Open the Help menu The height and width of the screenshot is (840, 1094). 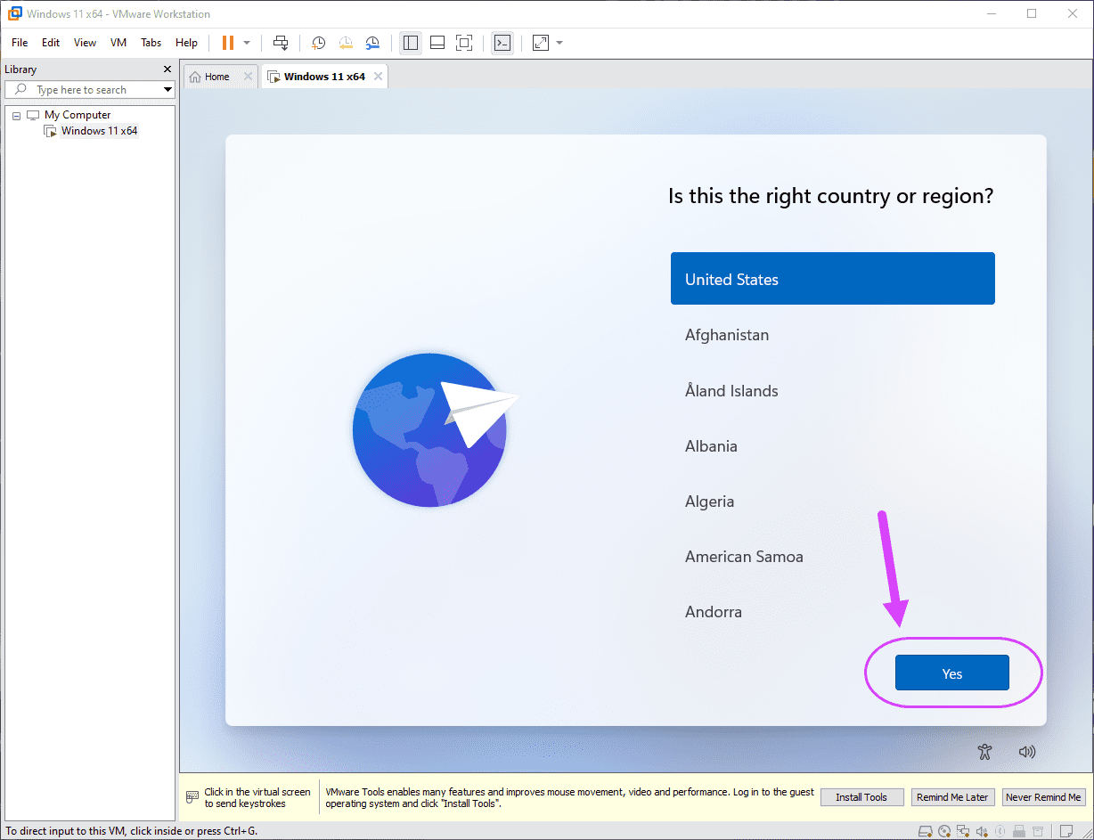click(x=186, y=43)
